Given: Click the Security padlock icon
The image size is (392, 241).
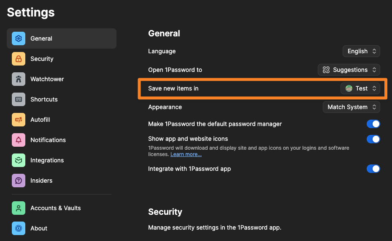Looking at the screenshot, I should [19, 59].
